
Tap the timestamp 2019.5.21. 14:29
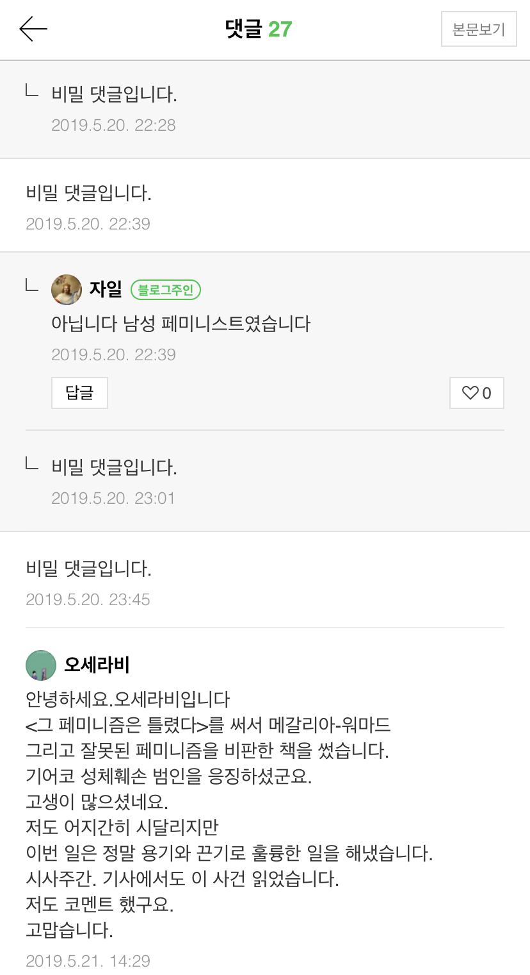(88, 961)
